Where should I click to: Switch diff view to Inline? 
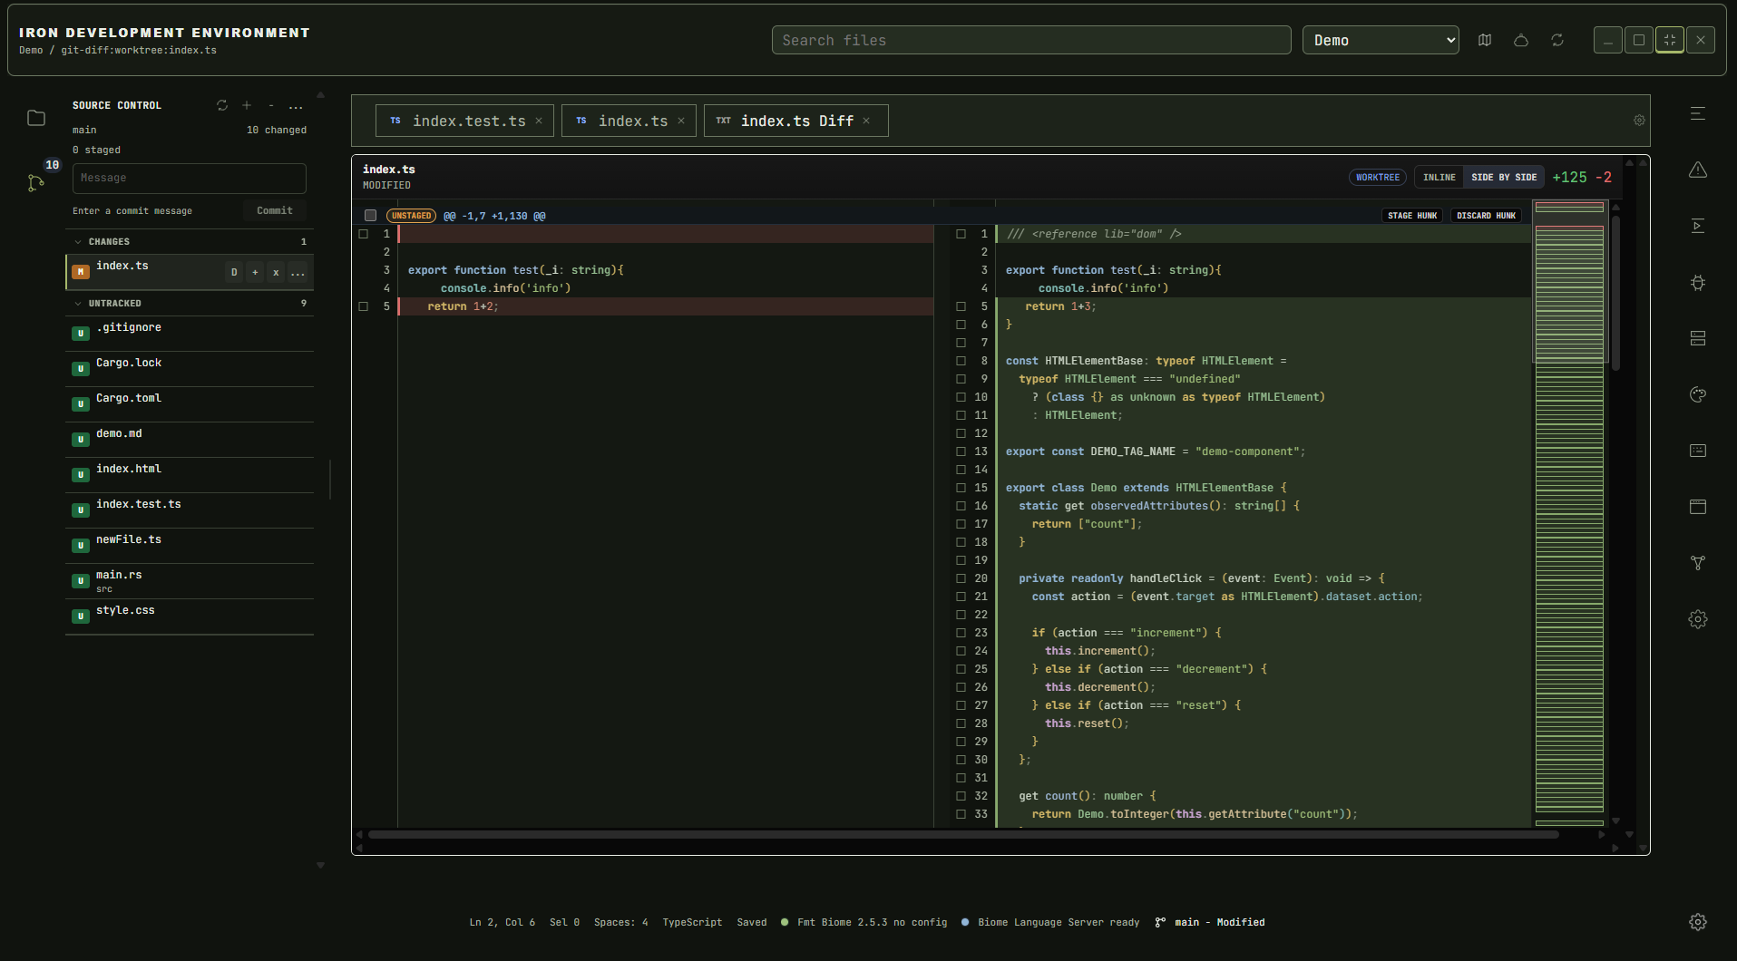[x=1439, y=178]
